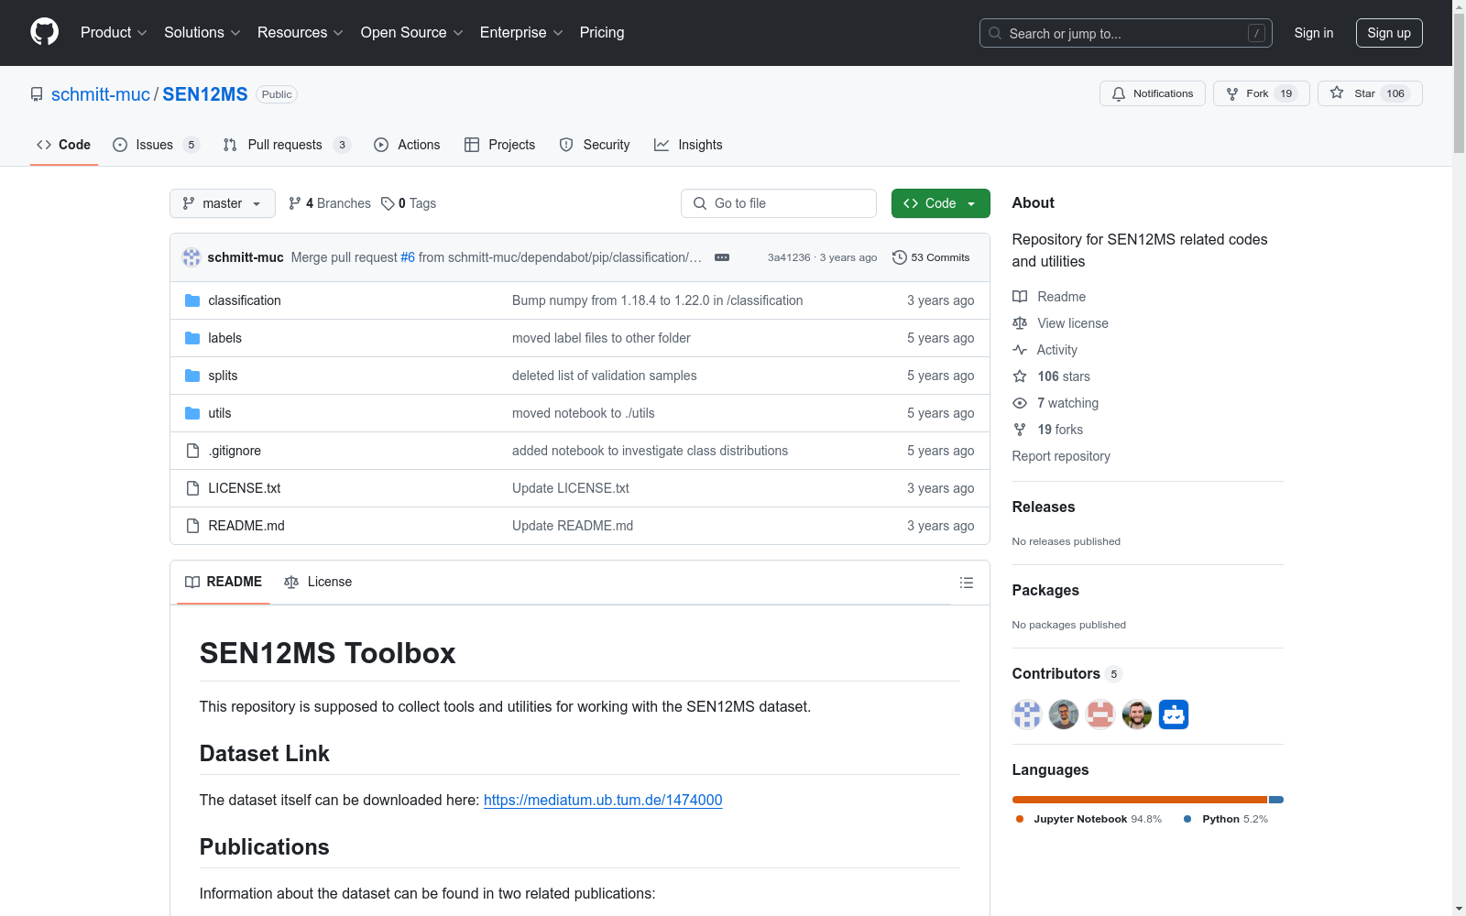This screenshot has height=916, width=1466.
Task: Open the Insights tab
Action: (x=688, y=145)
